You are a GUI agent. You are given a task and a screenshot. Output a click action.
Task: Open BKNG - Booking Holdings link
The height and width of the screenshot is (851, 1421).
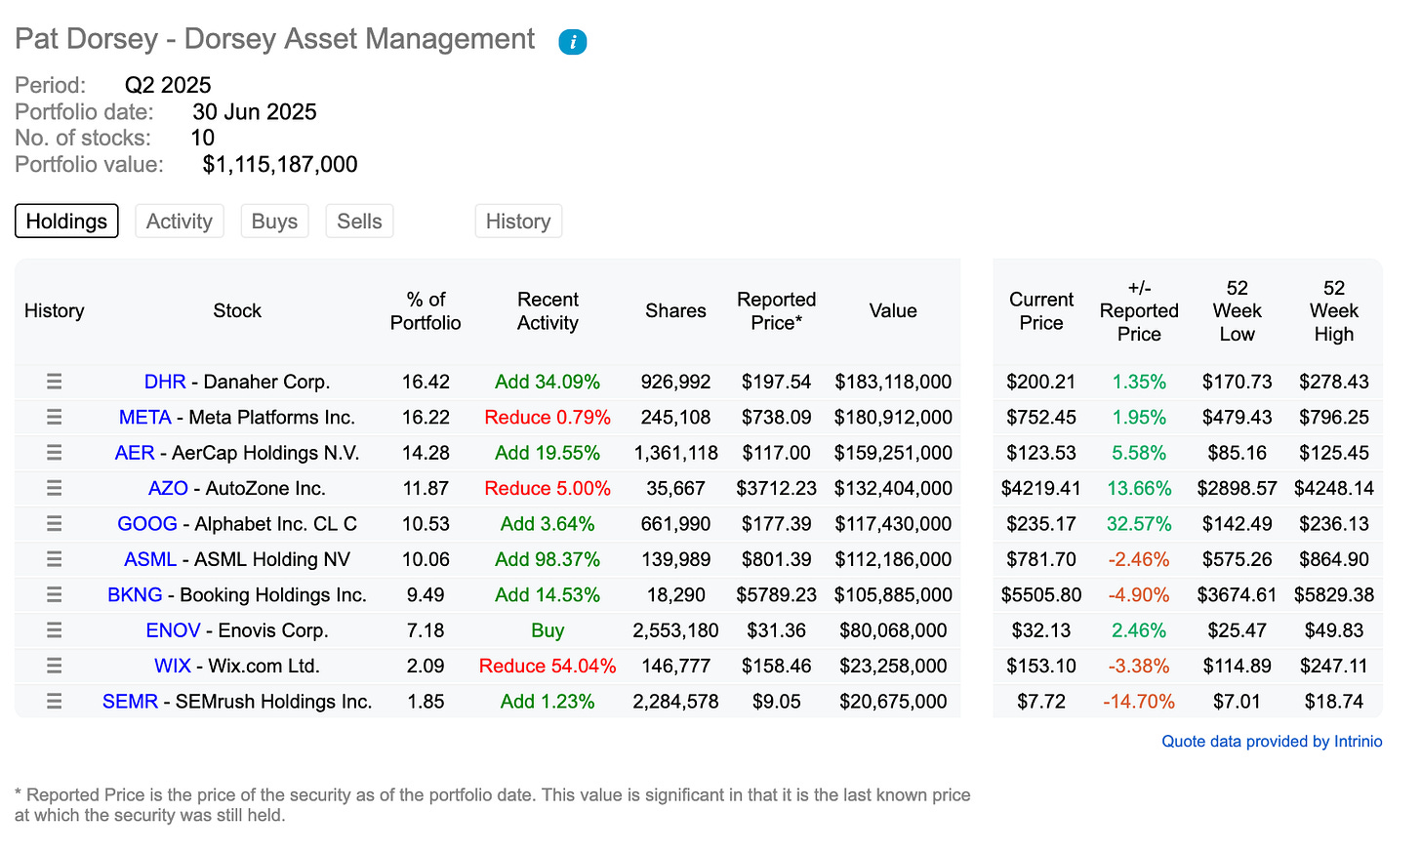(237, 594)
